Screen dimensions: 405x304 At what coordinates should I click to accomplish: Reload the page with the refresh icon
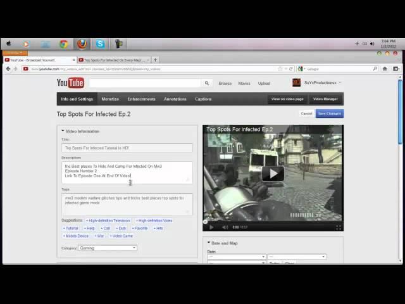tap(291, 69)
